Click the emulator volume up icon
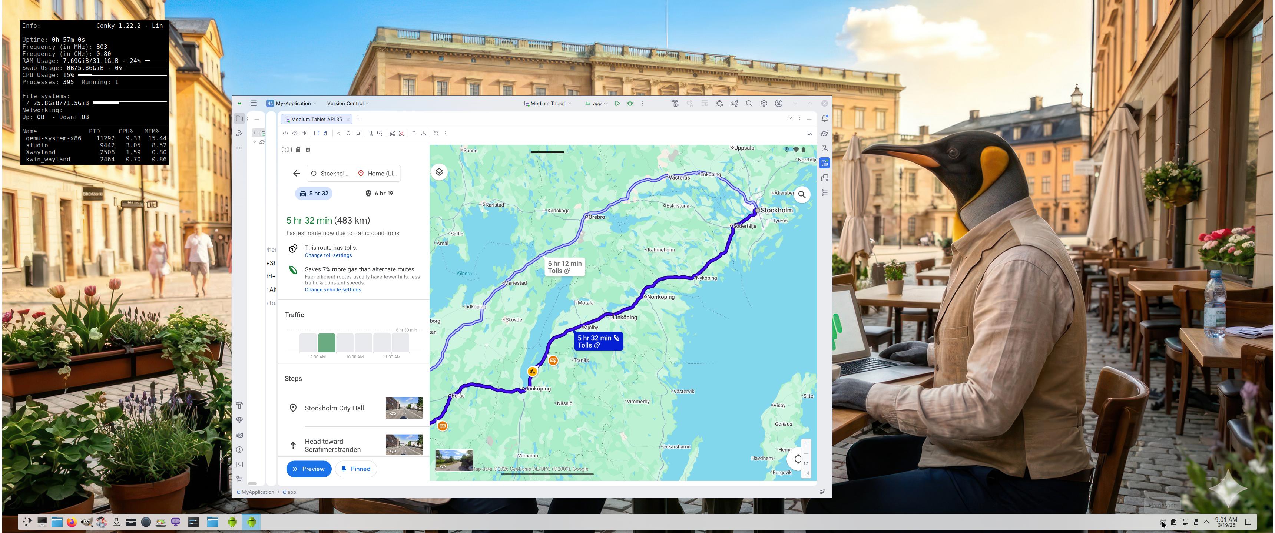 click(x=295, y=134)
